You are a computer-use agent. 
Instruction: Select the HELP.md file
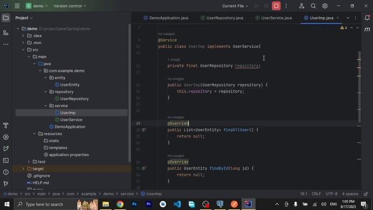(x=40, y=183)
